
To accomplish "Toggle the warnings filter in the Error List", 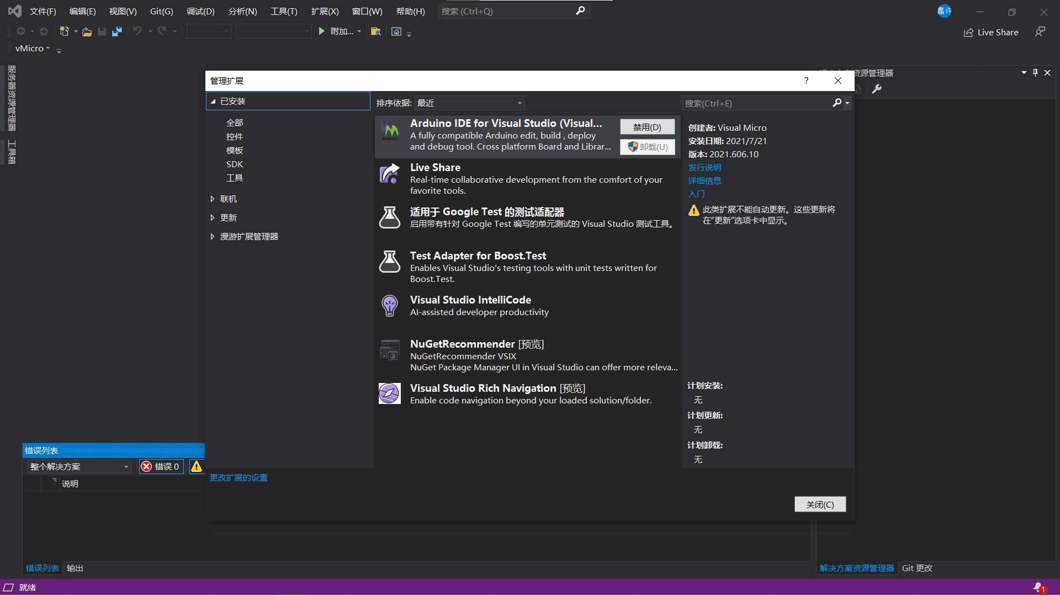I will tap(197, 466).
